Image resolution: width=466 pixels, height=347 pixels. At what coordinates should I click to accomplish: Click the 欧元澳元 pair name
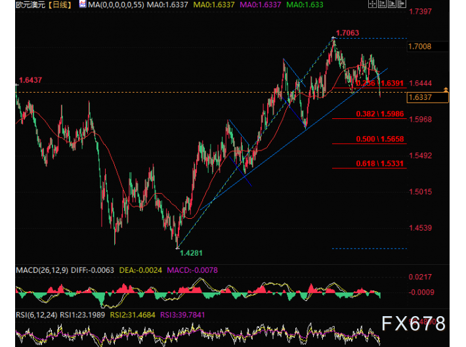tap(30, 5)
